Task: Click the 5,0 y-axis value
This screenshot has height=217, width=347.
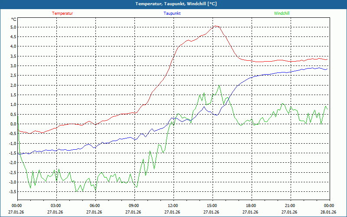Action: point(13,27)
